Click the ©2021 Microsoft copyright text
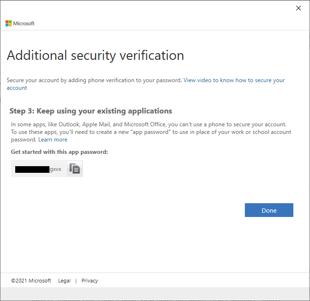Screen dimensions: 310x301 click(31, 281)
